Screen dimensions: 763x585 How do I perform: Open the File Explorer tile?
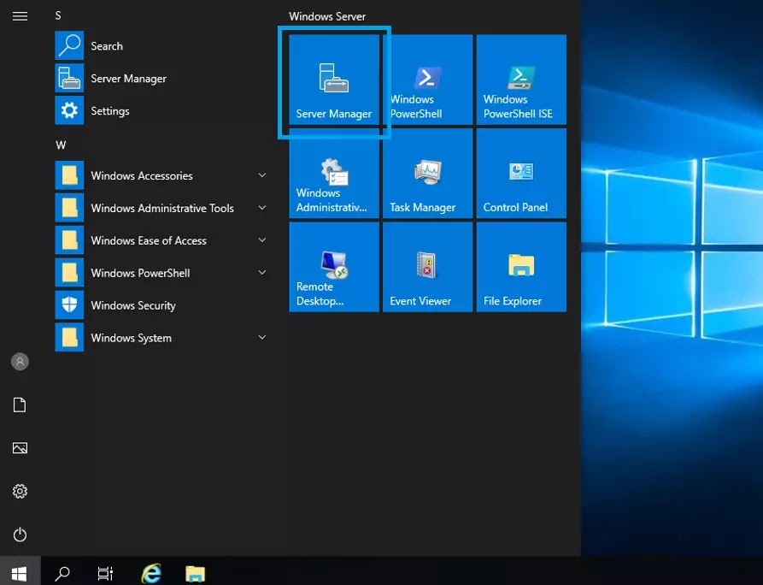point(521,267)
